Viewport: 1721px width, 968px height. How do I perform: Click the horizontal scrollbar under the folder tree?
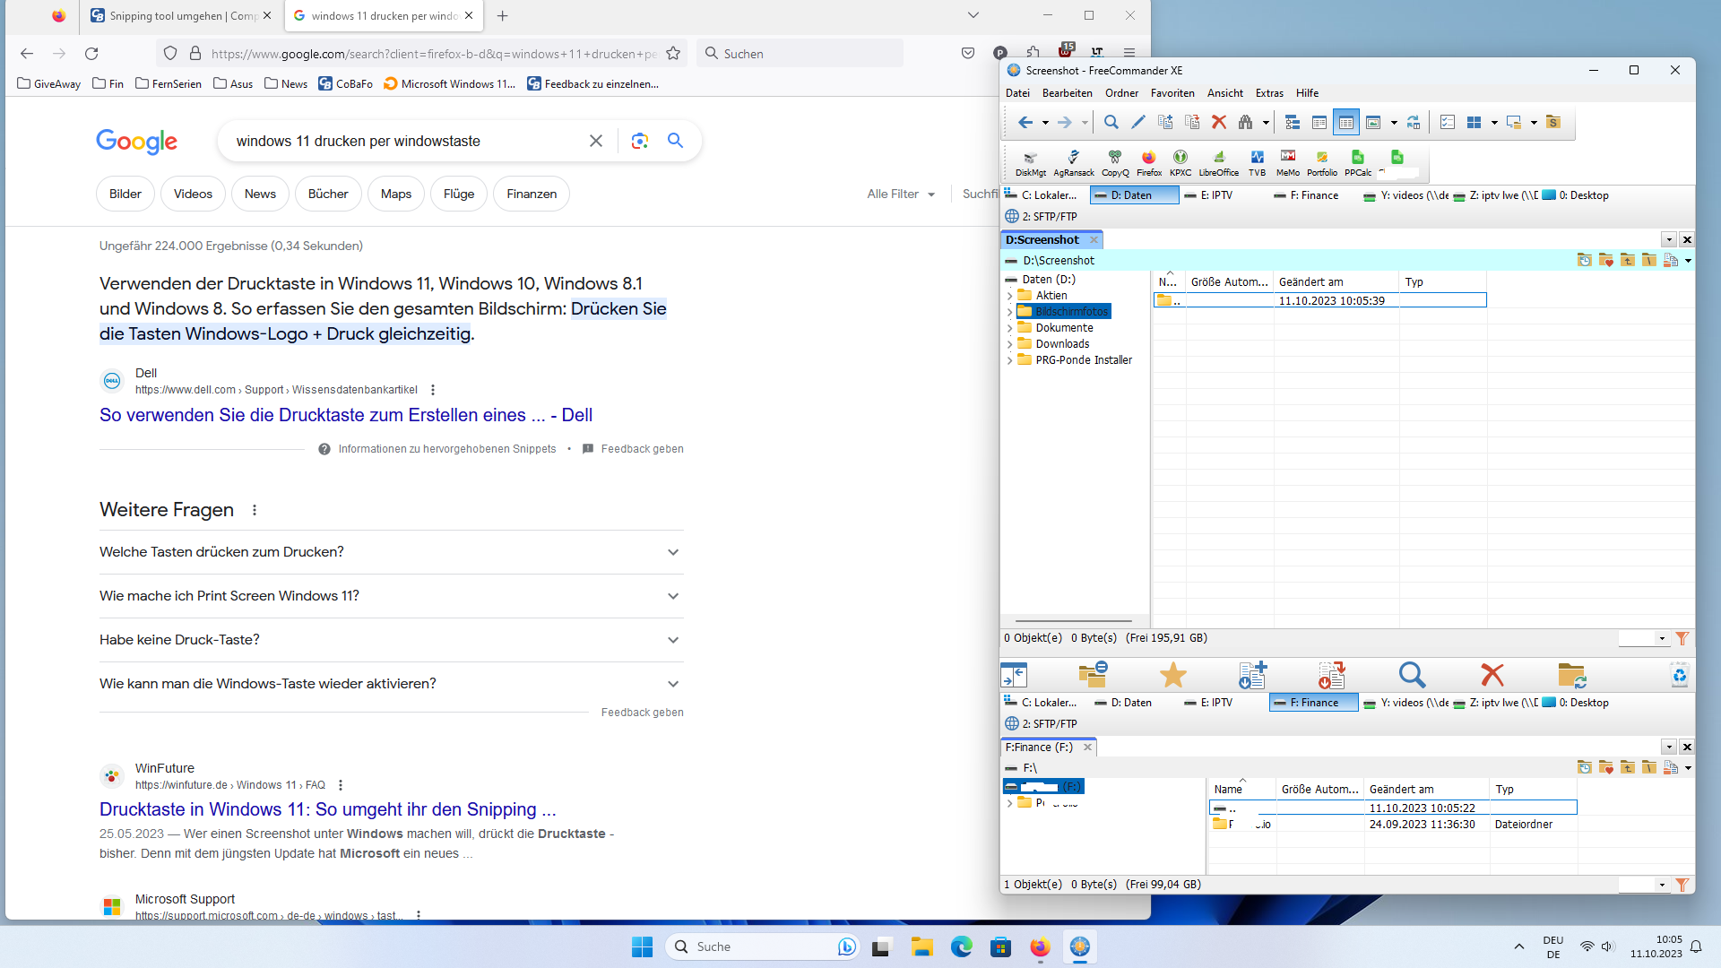1074,620
